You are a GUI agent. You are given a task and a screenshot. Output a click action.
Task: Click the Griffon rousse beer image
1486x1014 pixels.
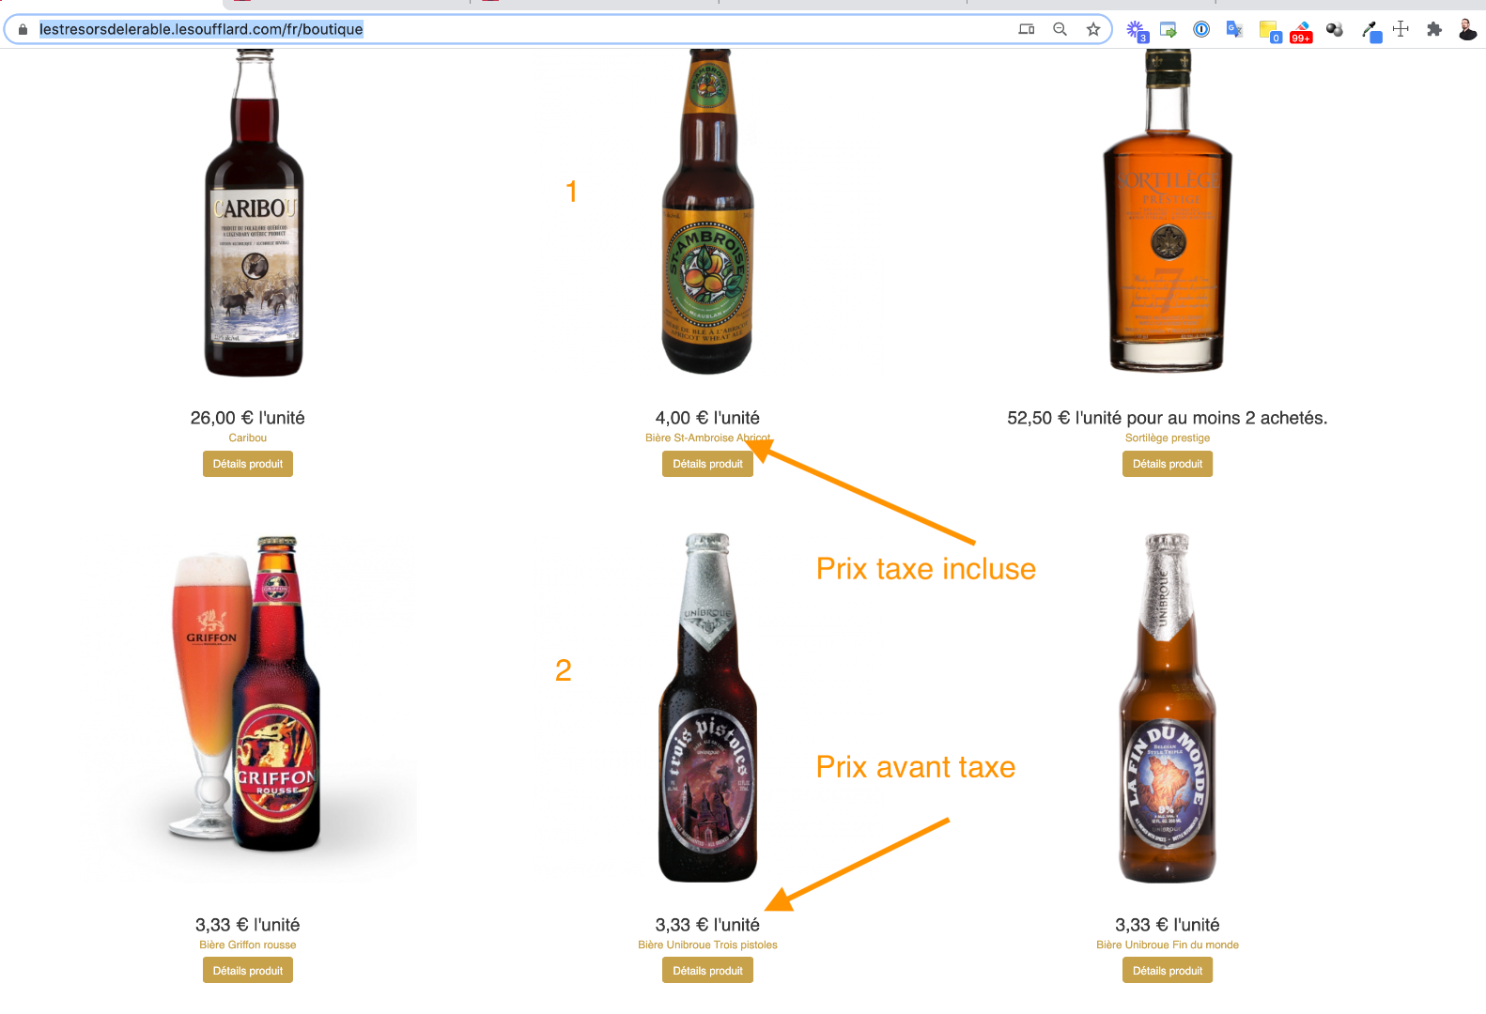tap(248, 695)
